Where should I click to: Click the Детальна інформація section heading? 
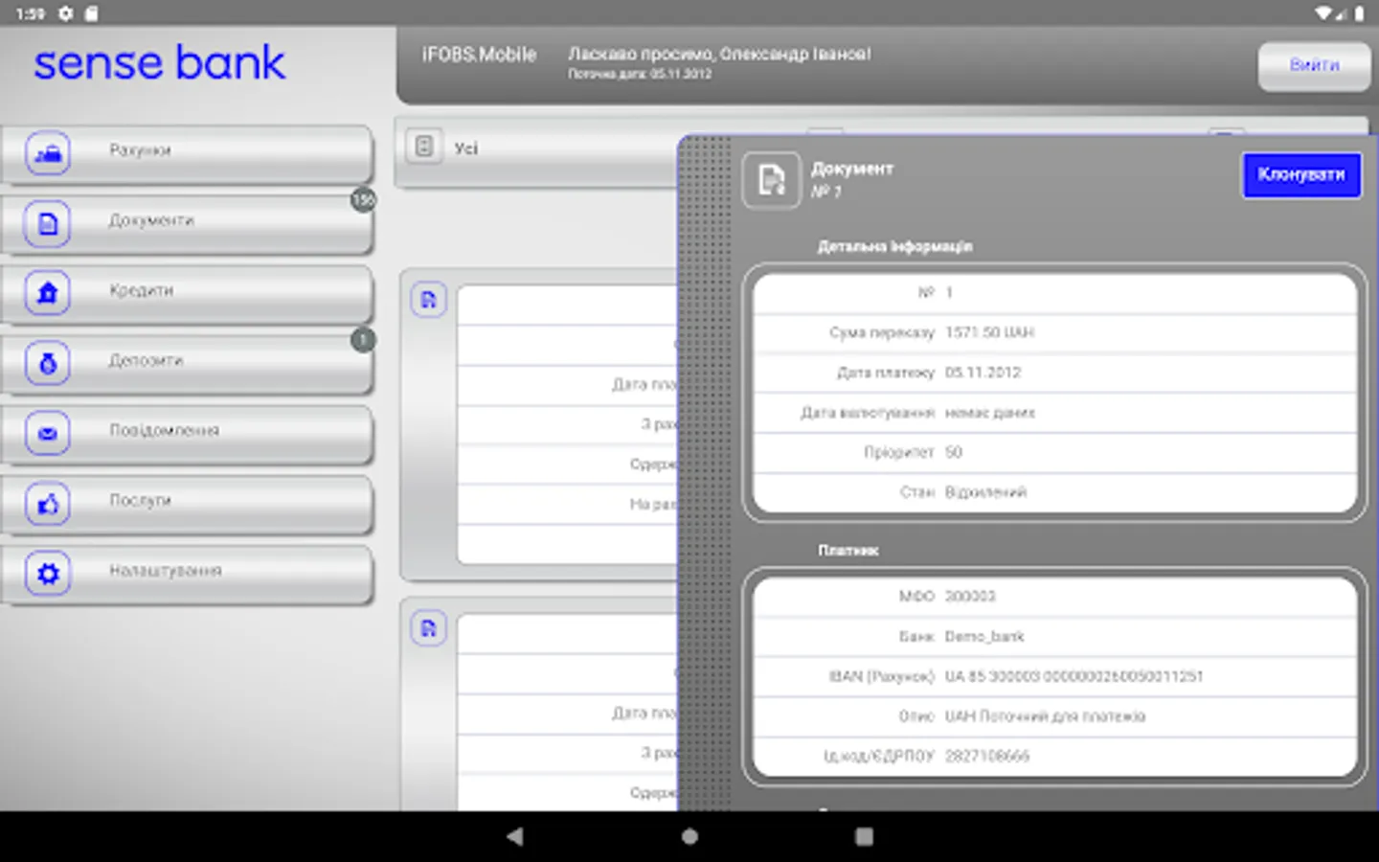click(x=894, y=246)
